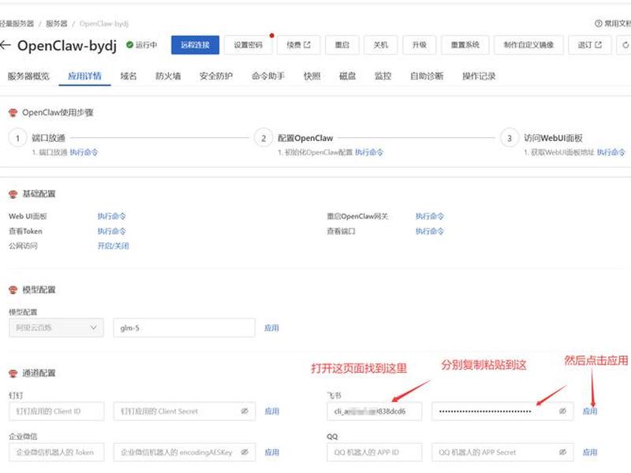Click the 升级 button
This screenshot has height=473, width=631.
[420, 45]
